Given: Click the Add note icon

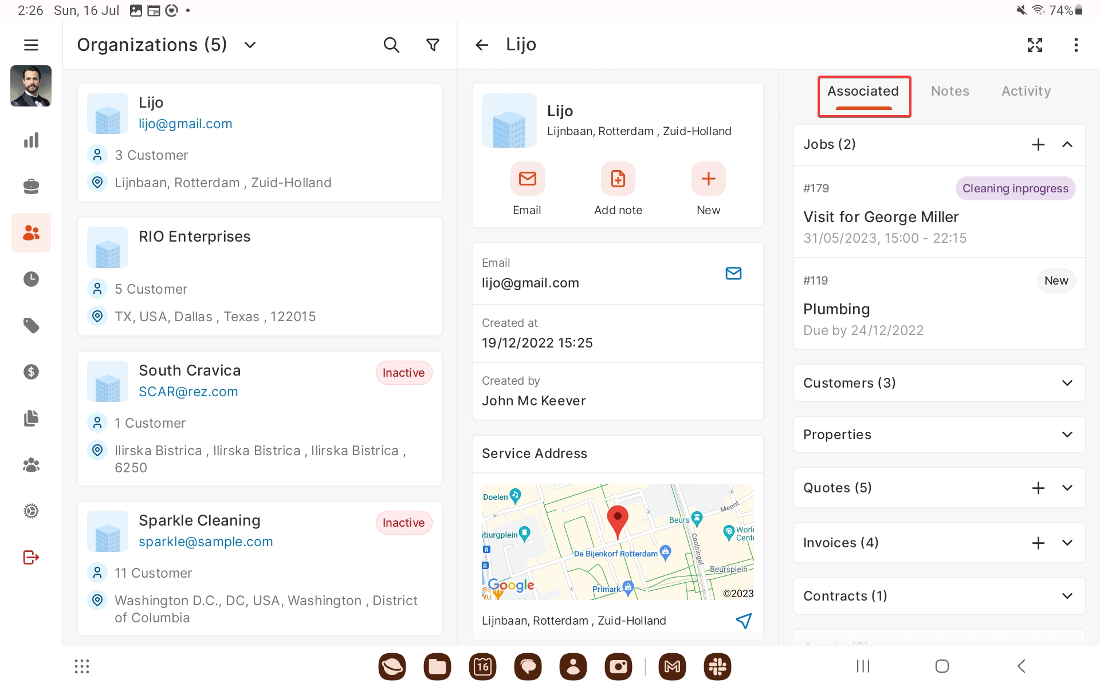Looking at the screenshot, I should 618,179.
